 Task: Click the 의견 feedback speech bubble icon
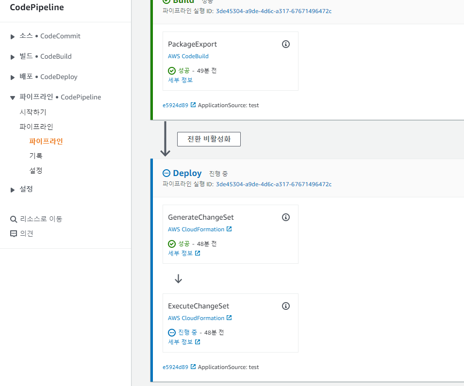[x=14, y=234]
